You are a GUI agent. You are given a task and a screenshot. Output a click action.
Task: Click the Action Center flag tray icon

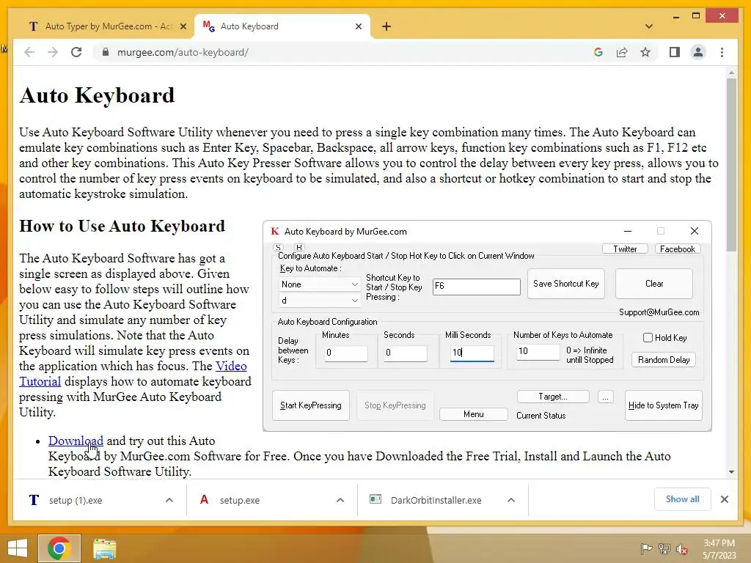[x=646, y=548]
